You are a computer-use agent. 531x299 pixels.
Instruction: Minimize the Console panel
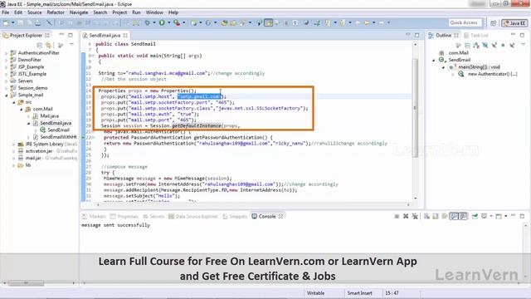point(514,215)
